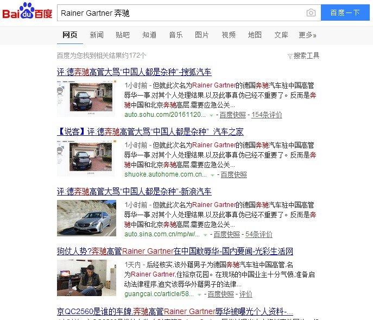Click the silver Mercedes car thumbnail
The image size is (373, 320).
[x=86, y=218]
